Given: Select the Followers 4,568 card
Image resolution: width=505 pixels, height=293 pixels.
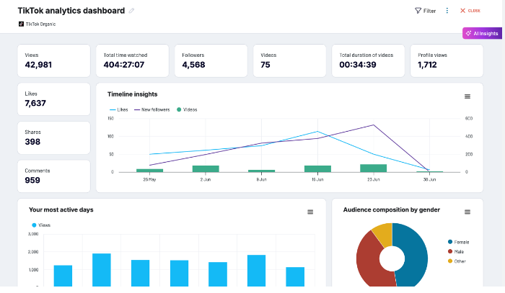Looking at the screenshot, I should click(x=211, y=60).
